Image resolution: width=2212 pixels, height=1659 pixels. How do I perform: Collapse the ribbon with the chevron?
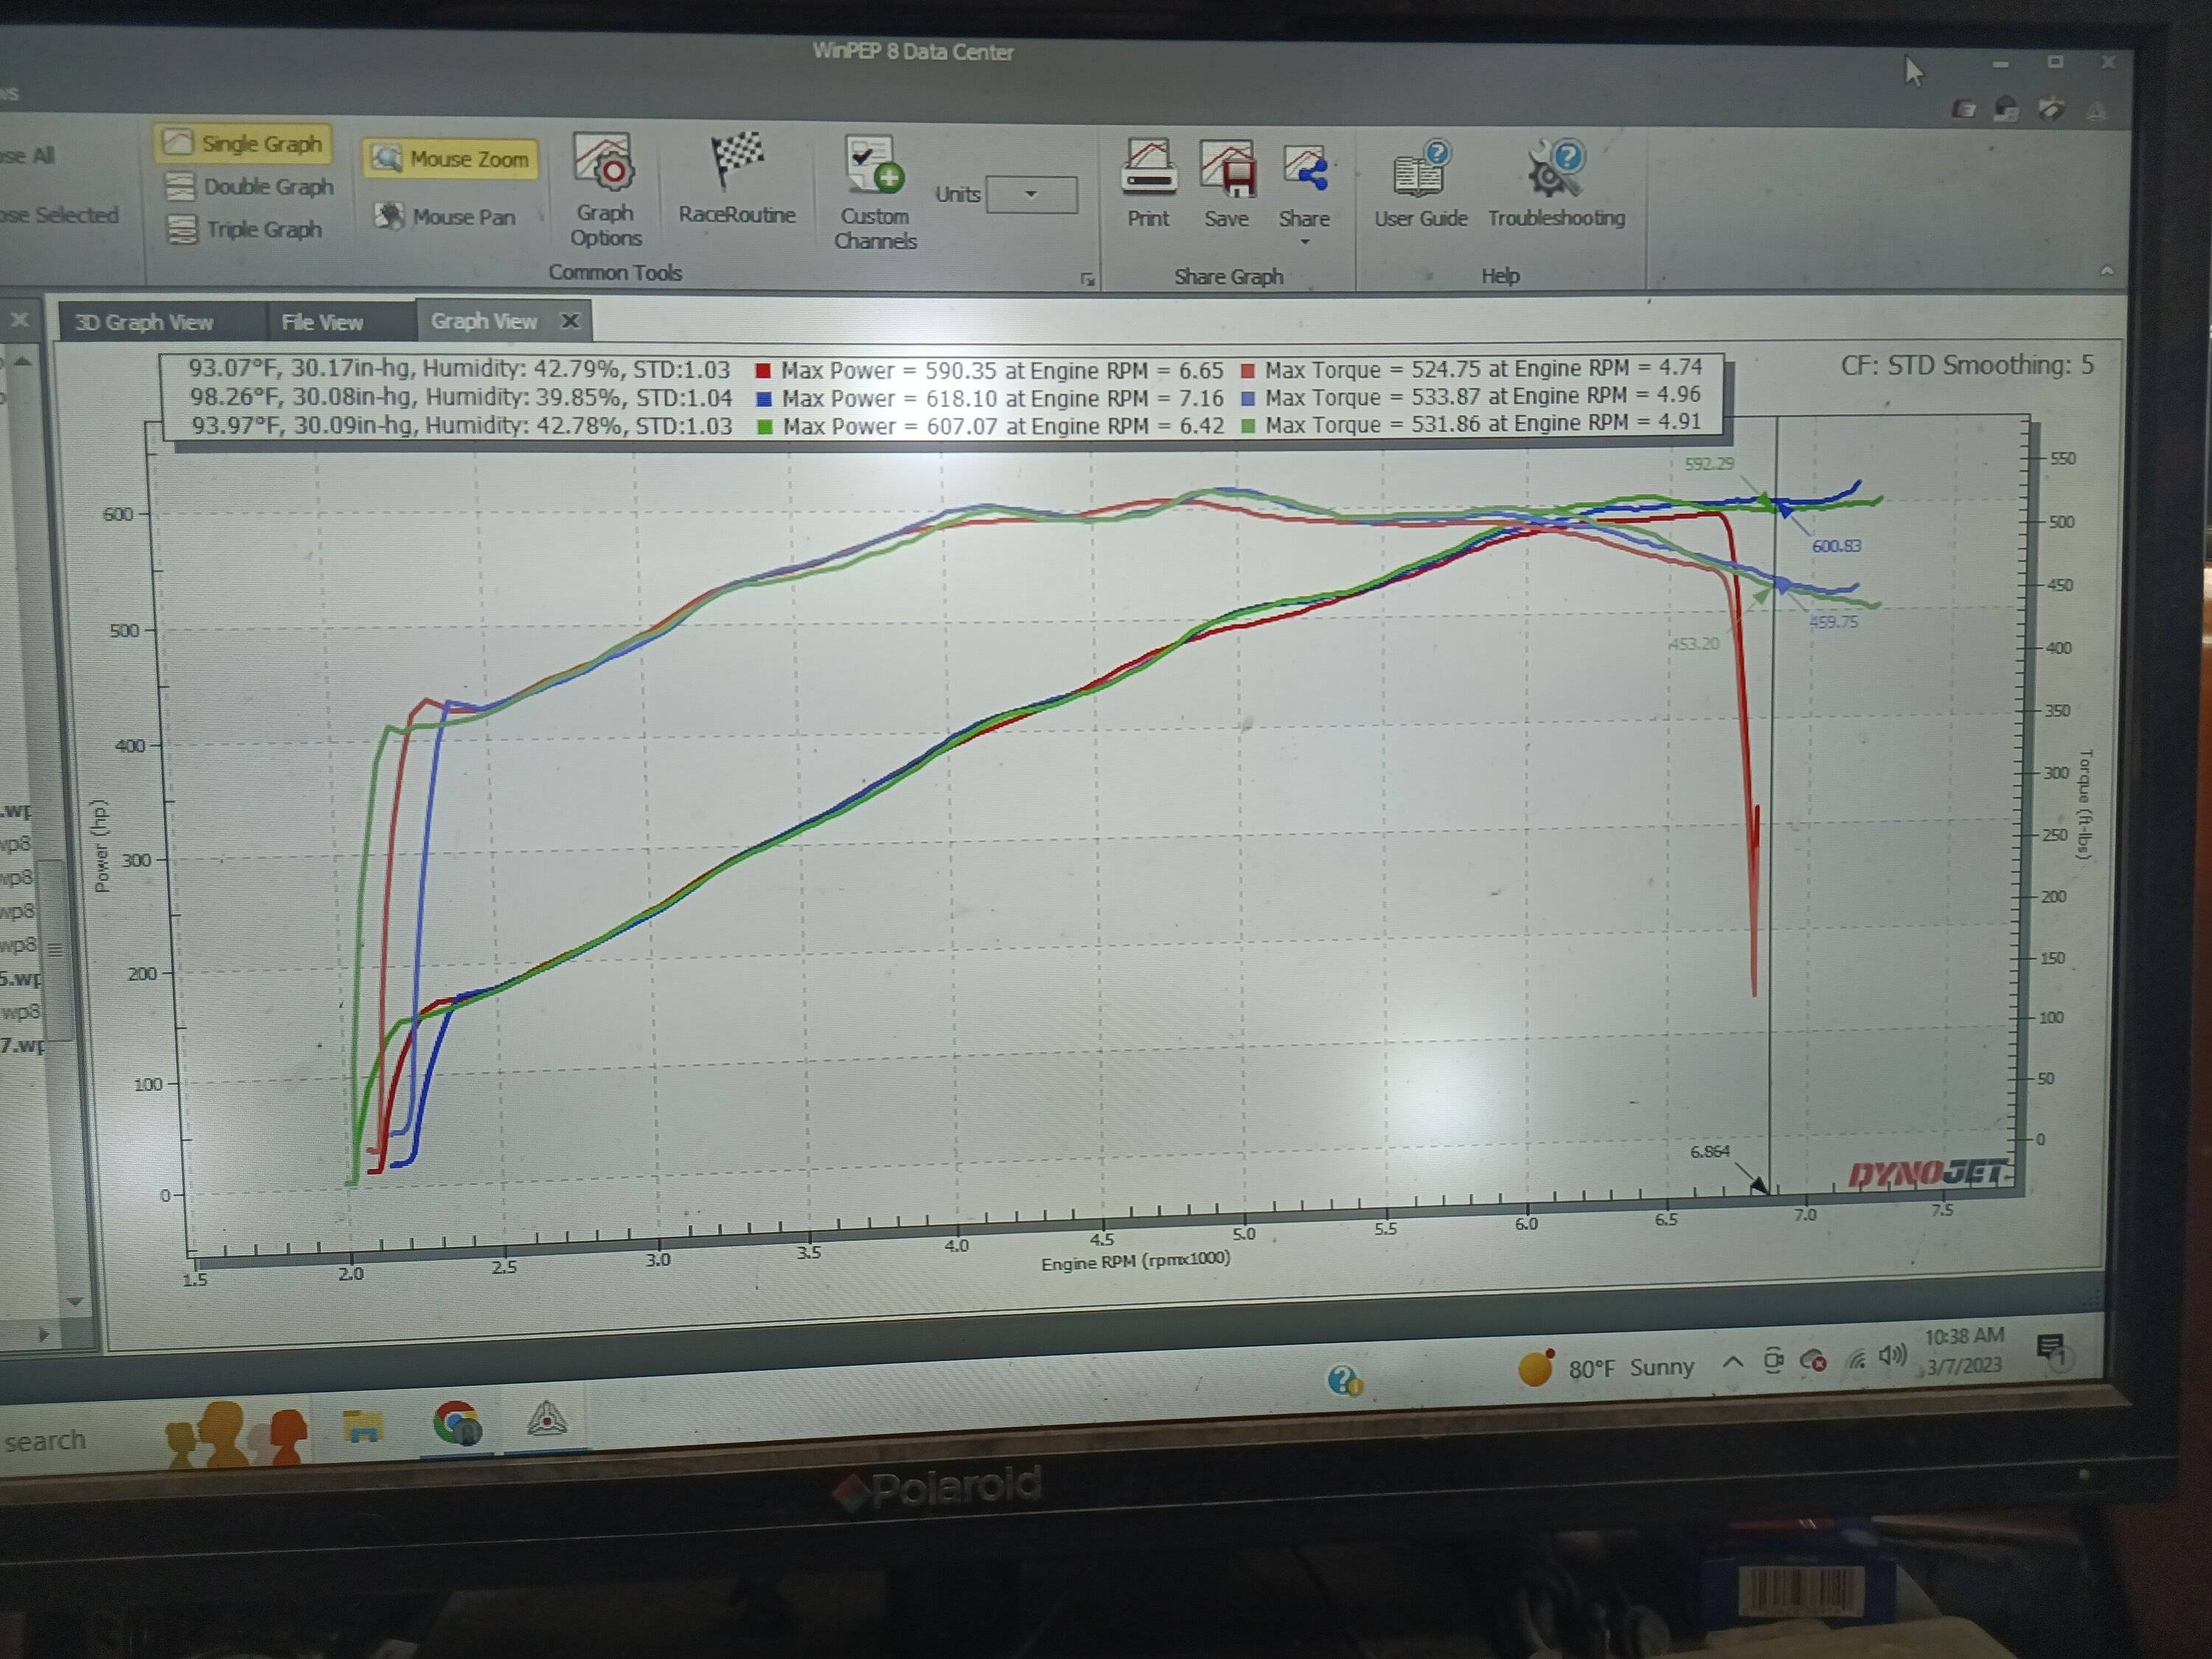pos(2106,270)
